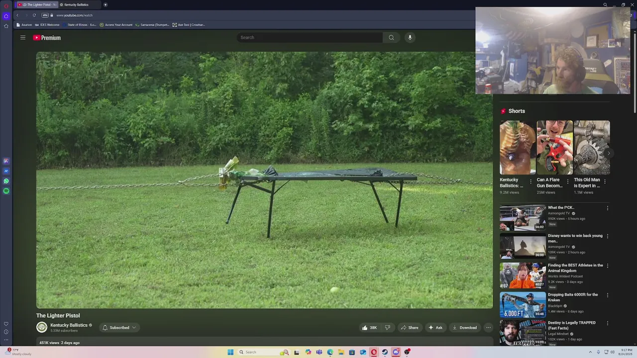Image resolution: width=637 pixels, height=358 pixels.
Task: Open Opera sidebar bookmarks star
Action: 6,26
